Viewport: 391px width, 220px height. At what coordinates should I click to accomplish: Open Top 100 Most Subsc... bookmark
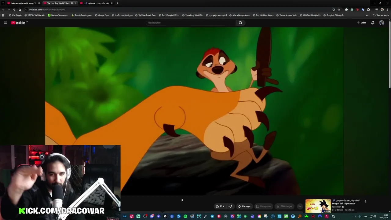point(263,15)
